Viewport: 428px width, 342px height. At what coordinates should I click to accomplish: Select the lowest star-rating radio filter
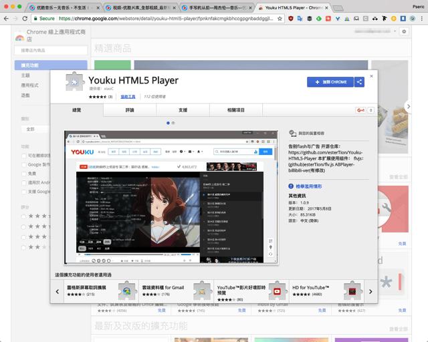click(24, 247)
